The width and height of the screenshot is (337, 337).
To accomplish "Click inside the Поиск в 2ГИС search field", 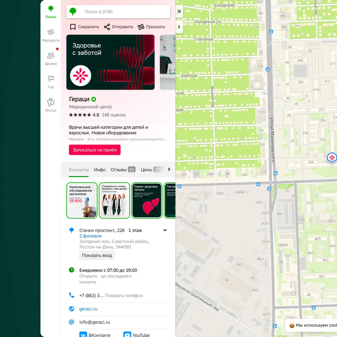I will pos(118,12).
